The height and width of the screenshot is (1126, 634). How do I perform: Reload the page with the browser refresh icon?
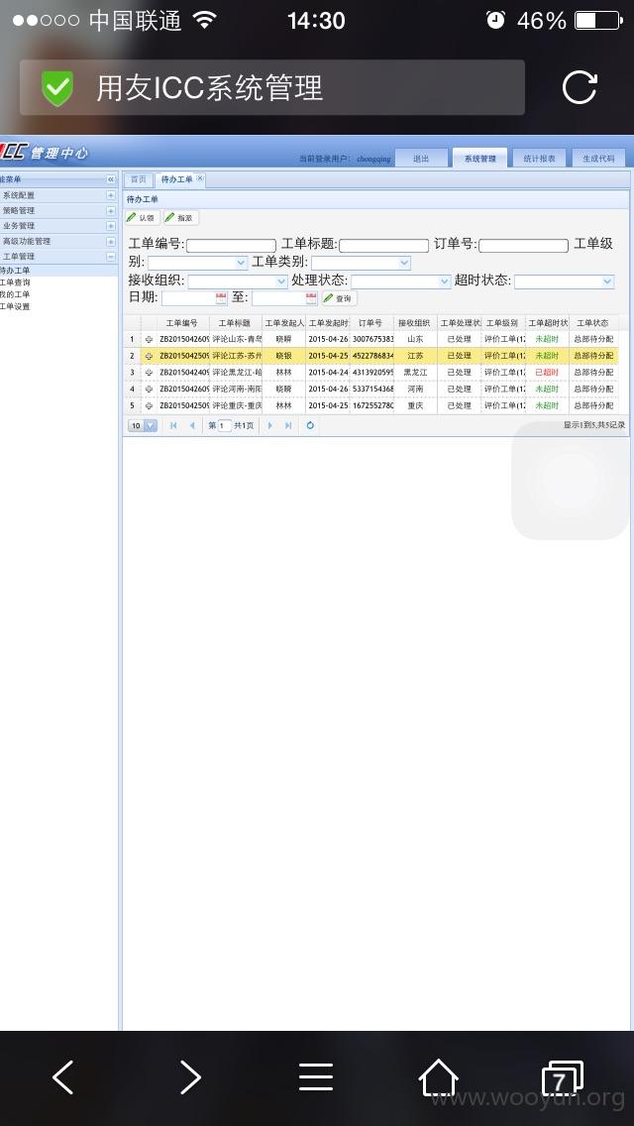[580, 87]
